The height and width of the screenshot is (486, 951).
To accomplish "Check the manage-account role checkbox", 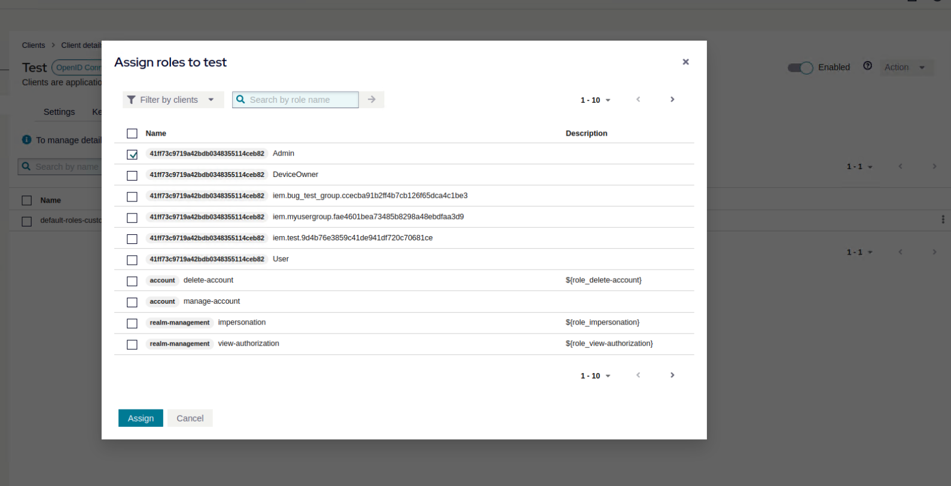I will (132, 302).
